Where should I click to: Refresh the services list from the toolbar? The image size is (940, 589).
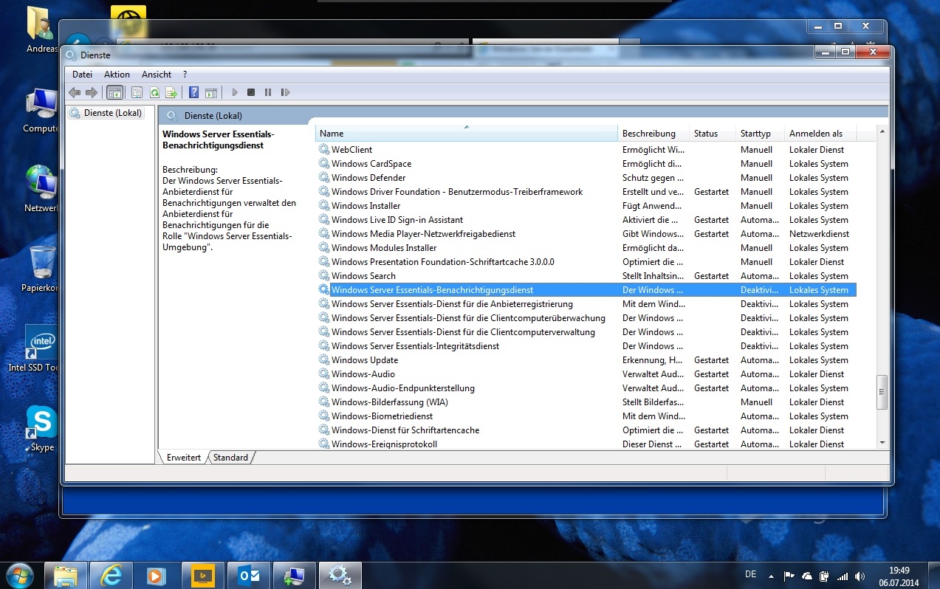[154, 92]
